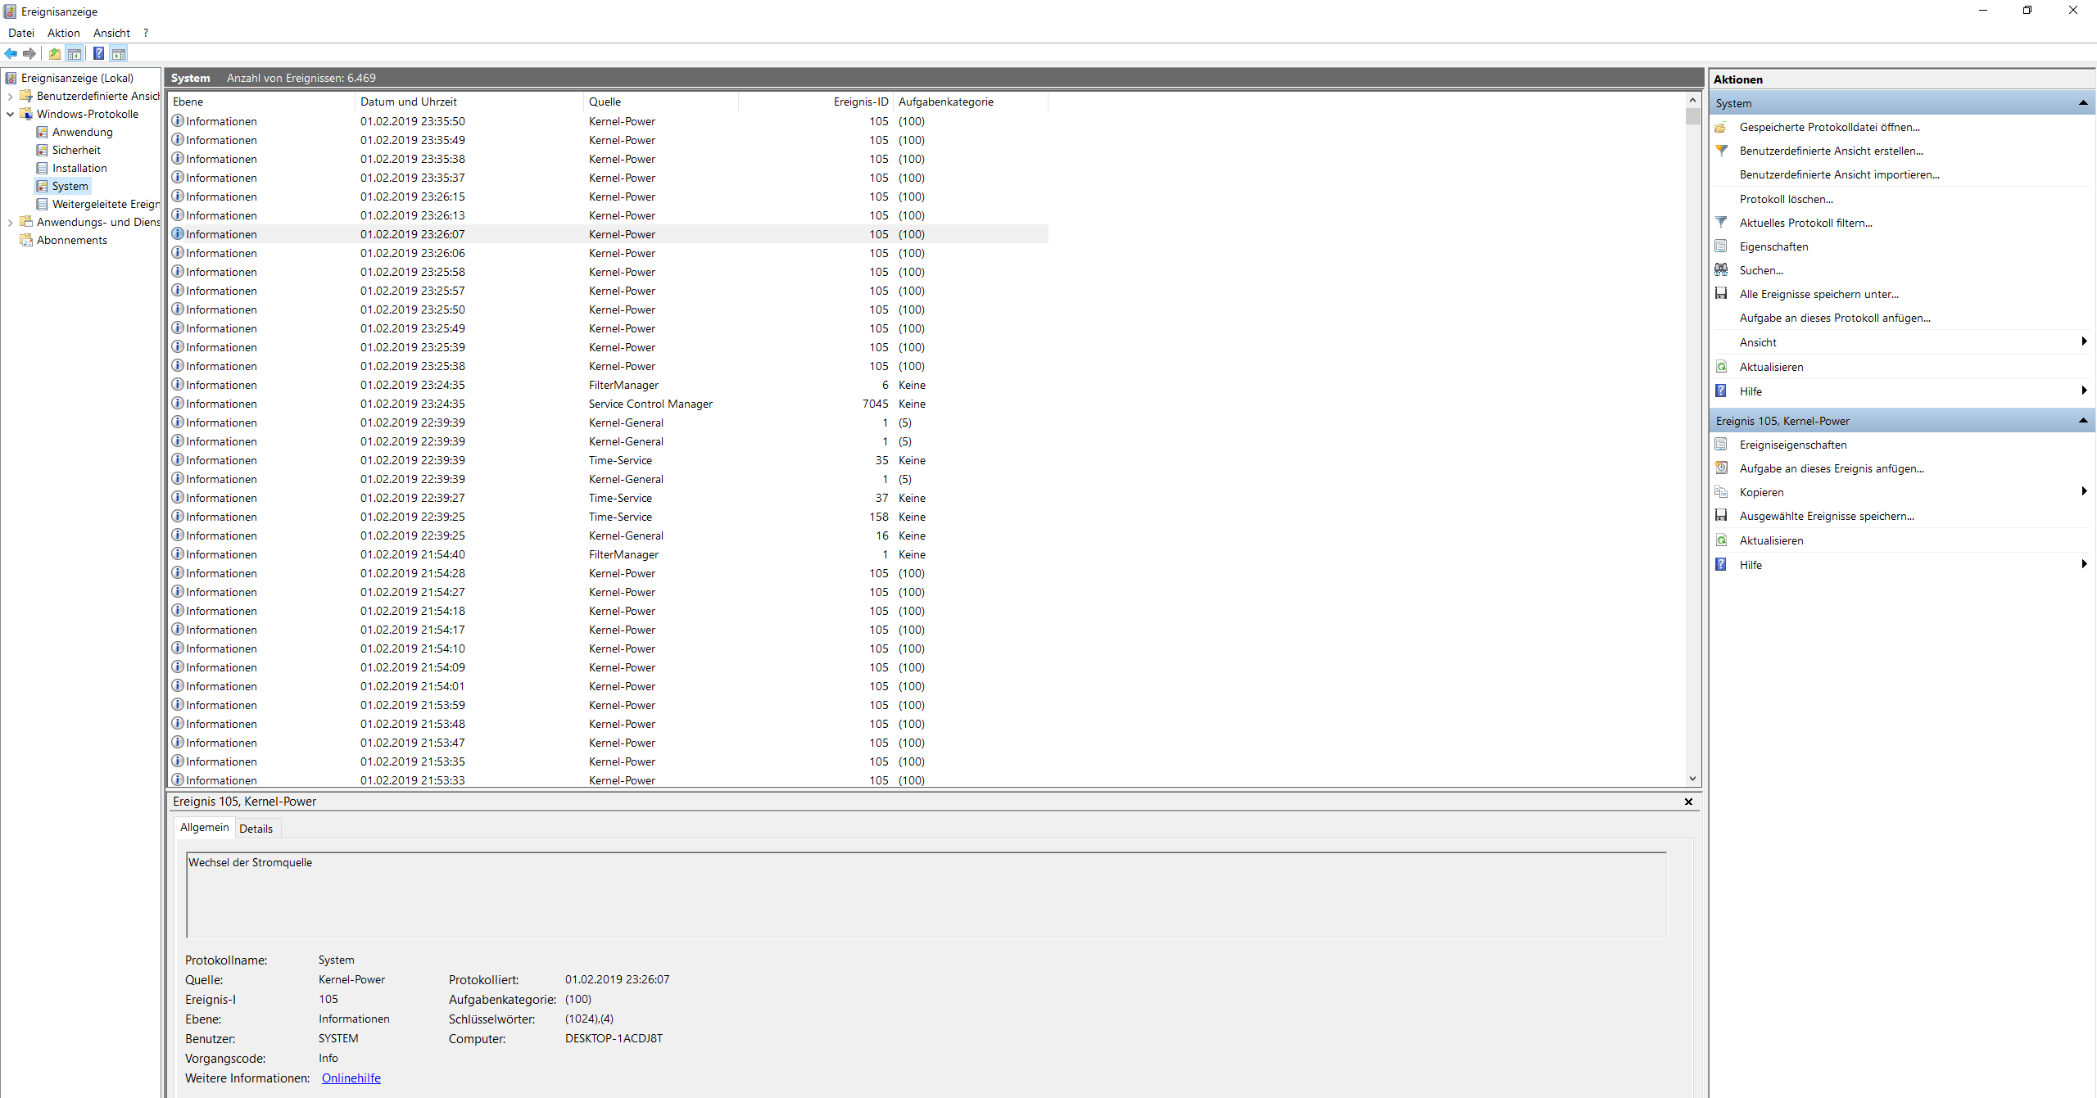The width and height of the screenshot is (2097, 1098).
Task: Switch to the 'Details' tab
Action: [256, 829]
